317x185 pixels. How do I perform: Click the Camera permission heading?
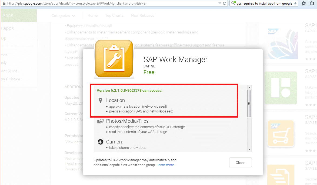[x=115, y=142]
